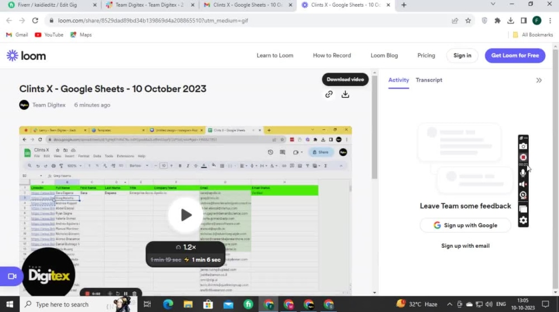Open the Mail app from taskbar
Image resolution: width=559 pixels, height=312 pixels.
[x=228, y=304]
